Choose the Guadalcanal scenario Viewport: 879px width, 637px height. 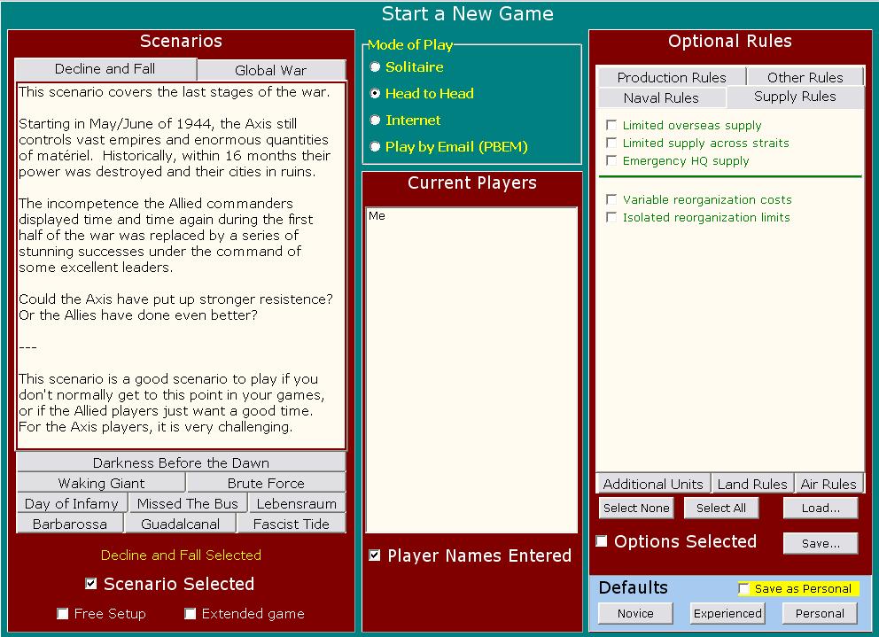coord(181,523)
